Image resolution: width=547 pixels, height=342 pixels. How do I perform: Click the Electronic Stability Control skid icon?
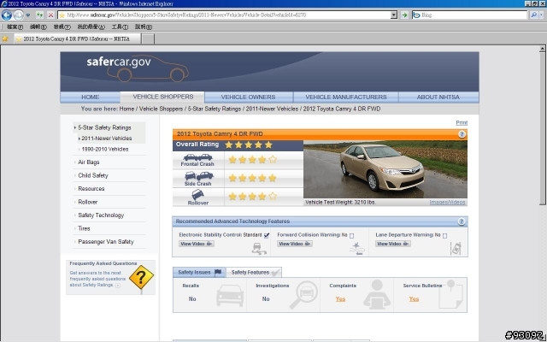coord(259,249)
